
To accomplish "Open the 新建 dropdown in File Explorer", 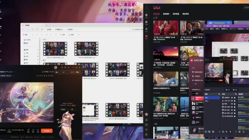I will (x=25, y=35).
